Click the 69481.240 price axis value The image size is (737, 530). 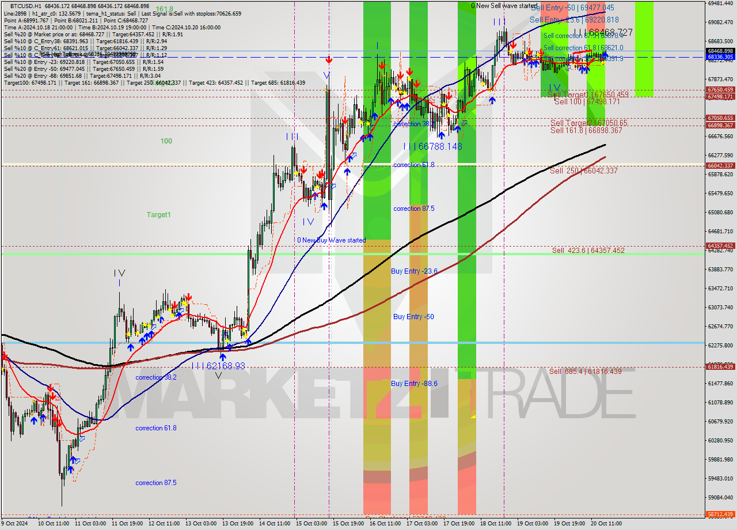[720, 3]
